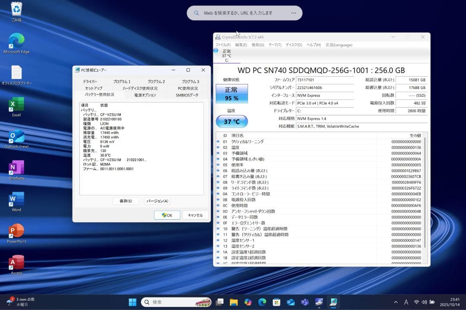Click the taskbar 検索 search box
This screenshot has height=310, width=466.
click(x=177, y=302)
